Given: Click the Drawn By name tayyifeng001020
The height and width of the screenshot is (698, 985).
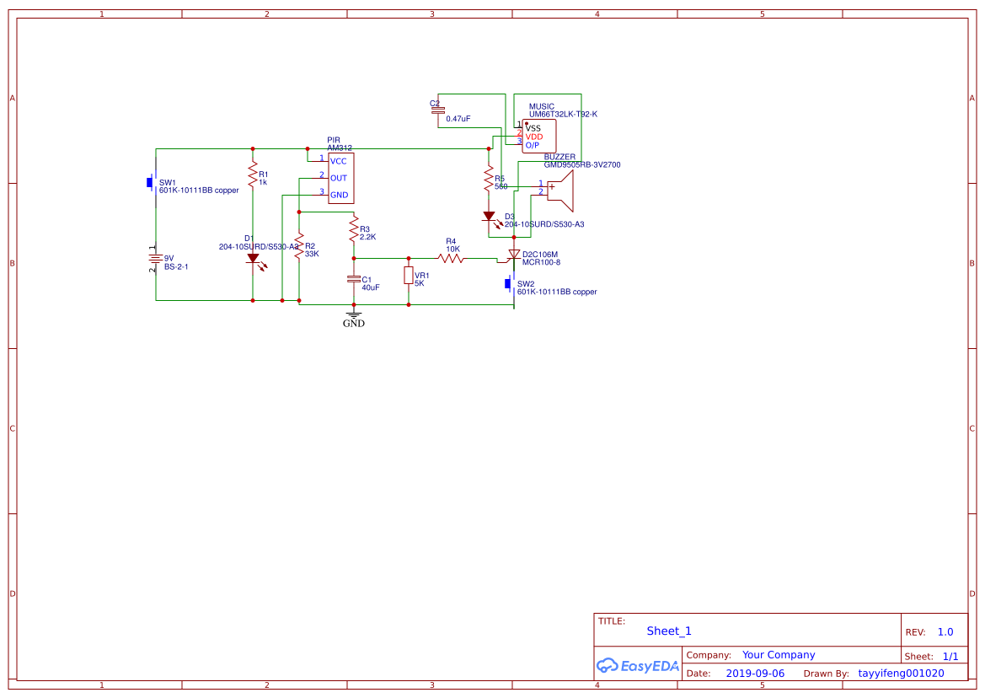Looking at the screenshot, I should [900, 673].
